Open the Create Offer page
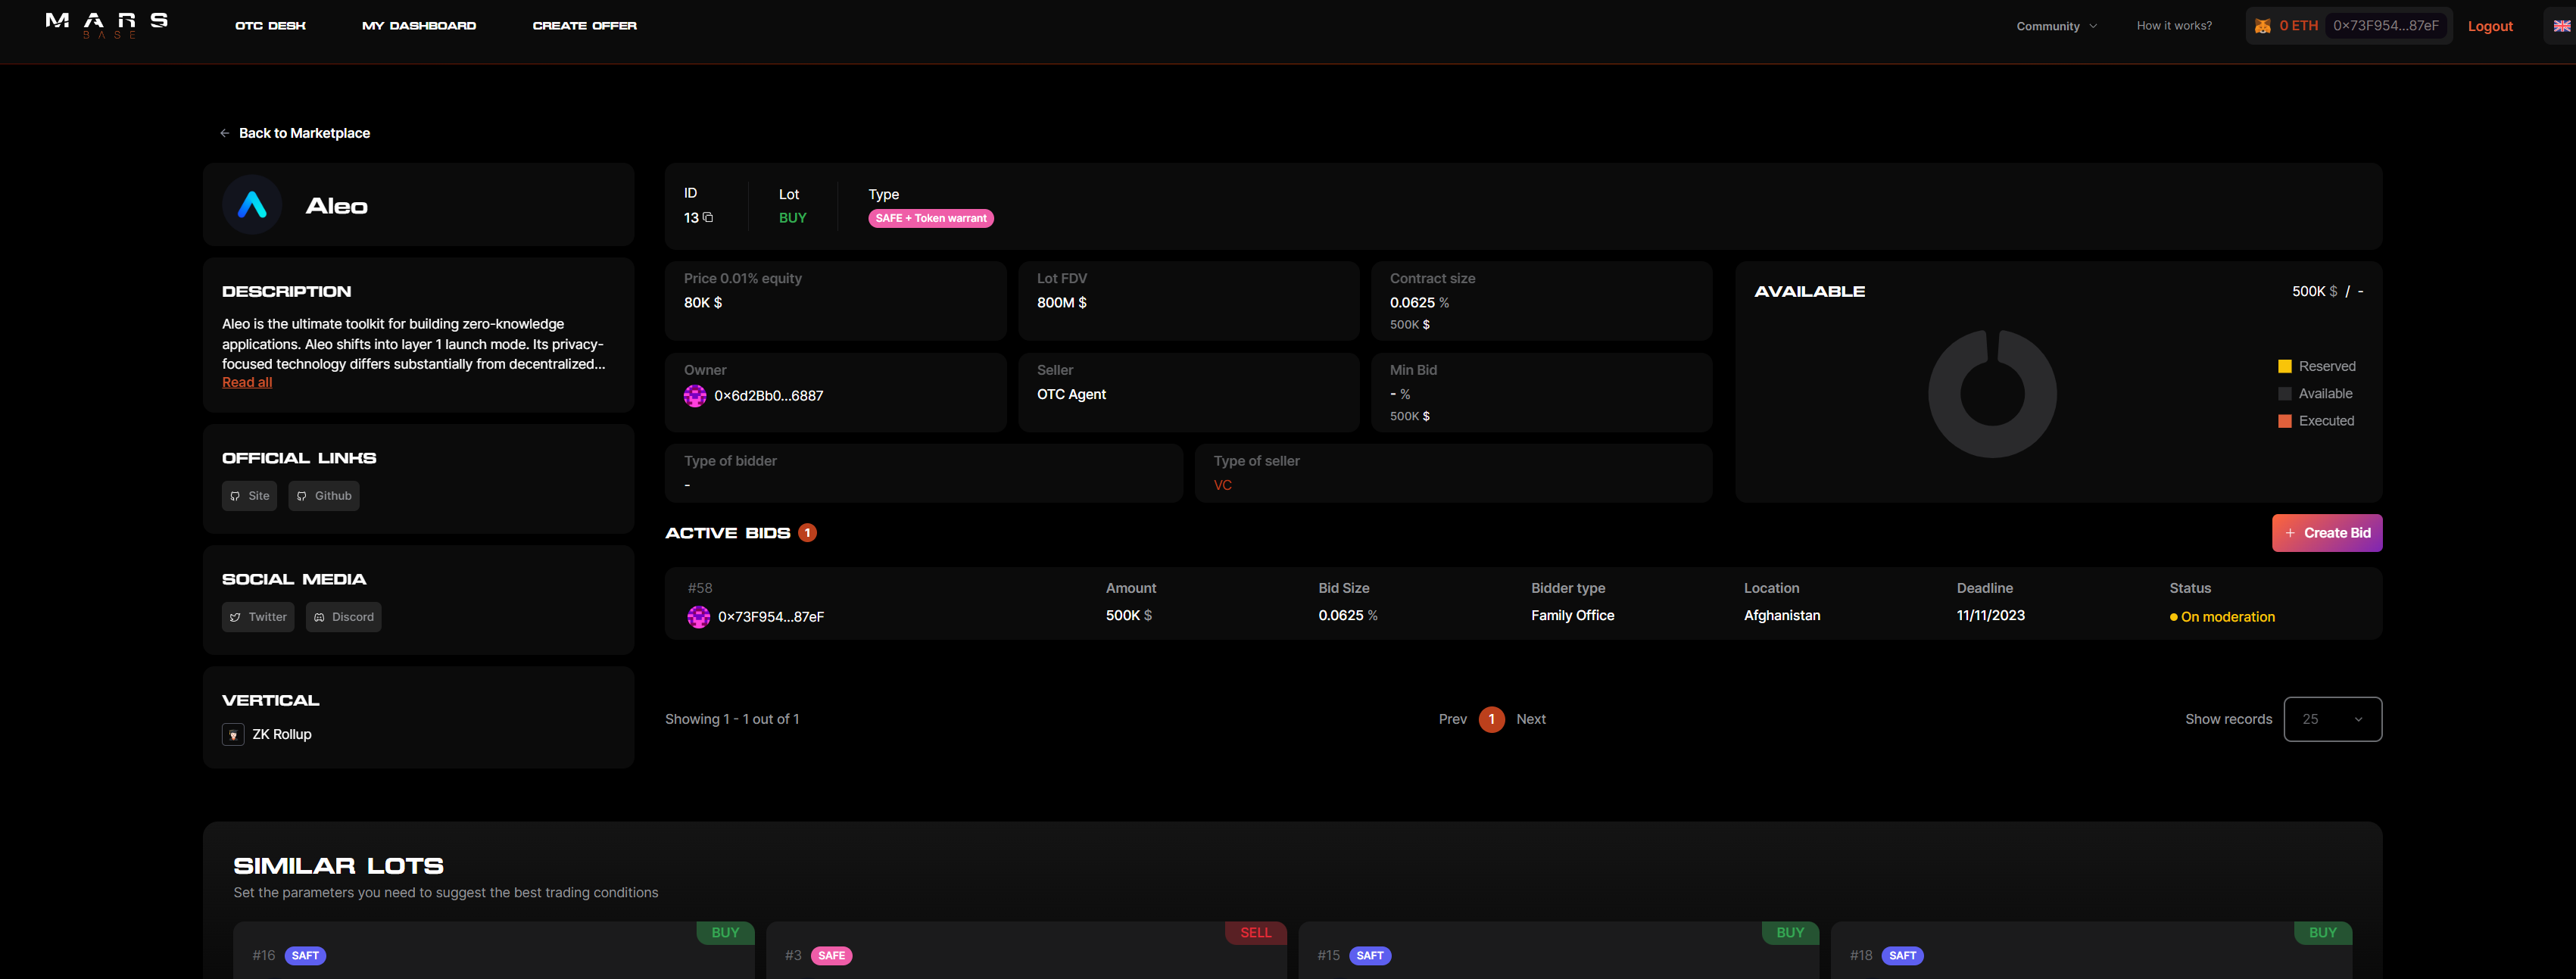 tap(584, 26)
